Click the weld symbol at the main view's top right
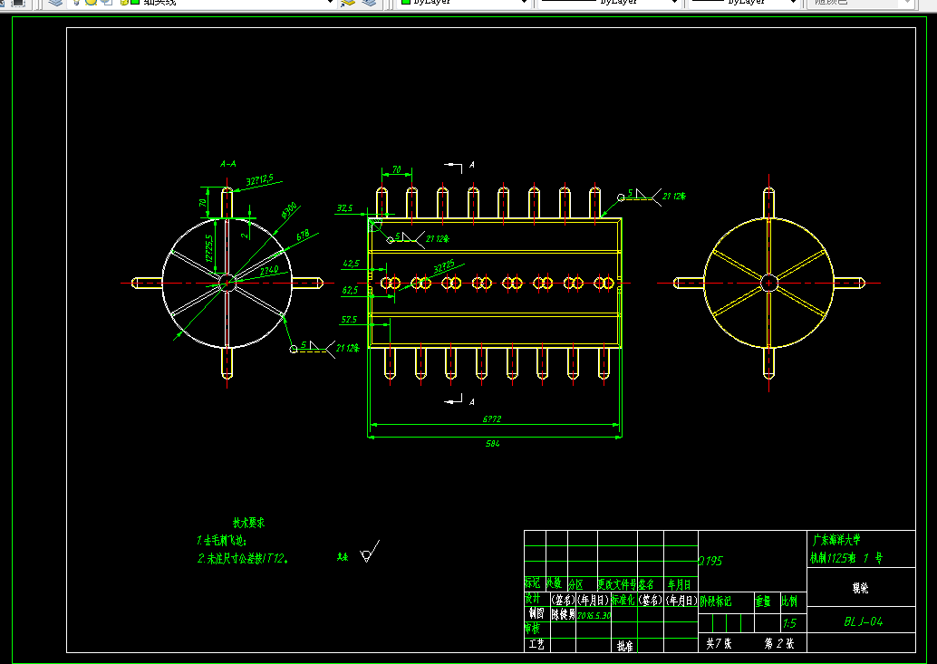The width and height of the screenshot is (937, 664). click(643, 196)
